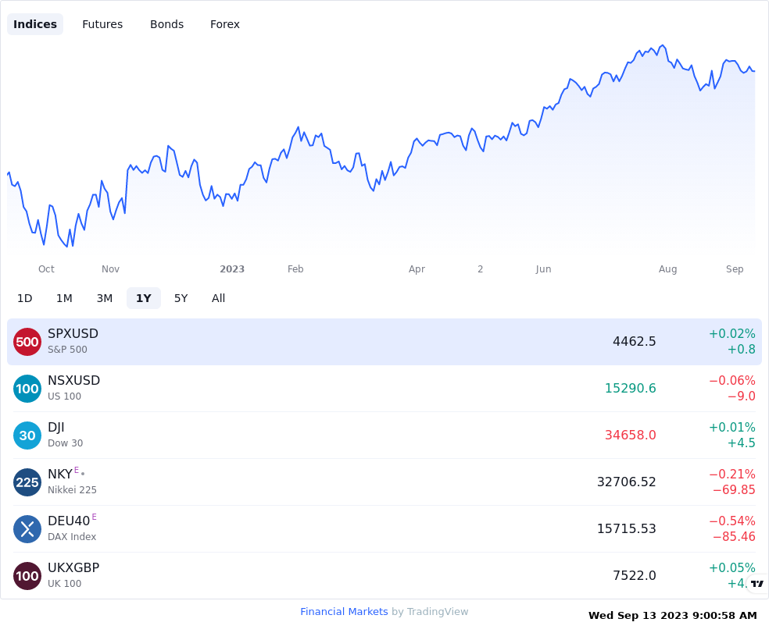Click the Jun label on the time axis
The width and height of the screenshot is (769, 640).
pos(543,268)
